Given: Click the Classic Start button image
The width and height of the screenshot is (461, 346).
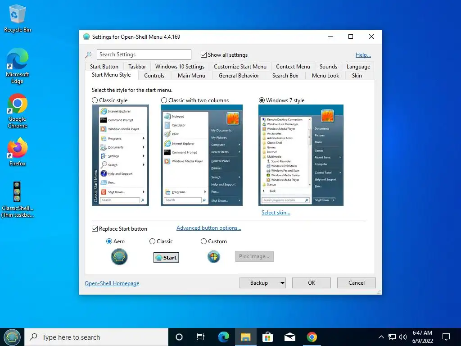Looking at the screenshot, I should 166,258.
